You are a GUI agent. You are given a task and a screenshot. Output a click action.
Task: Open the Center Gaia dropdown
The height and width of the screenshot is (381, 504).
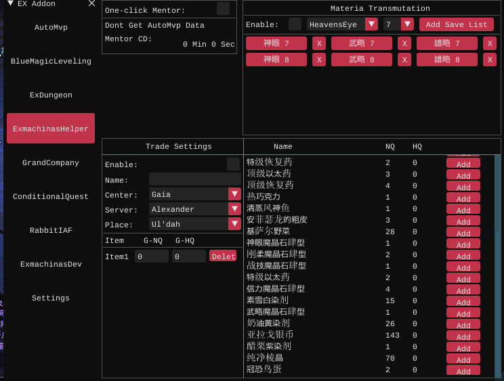point(234,194)
